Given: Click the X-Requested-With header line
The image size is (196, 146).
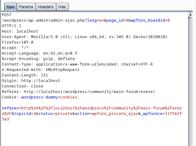Looking at the screenshot, I should click(x=41, y=70).
